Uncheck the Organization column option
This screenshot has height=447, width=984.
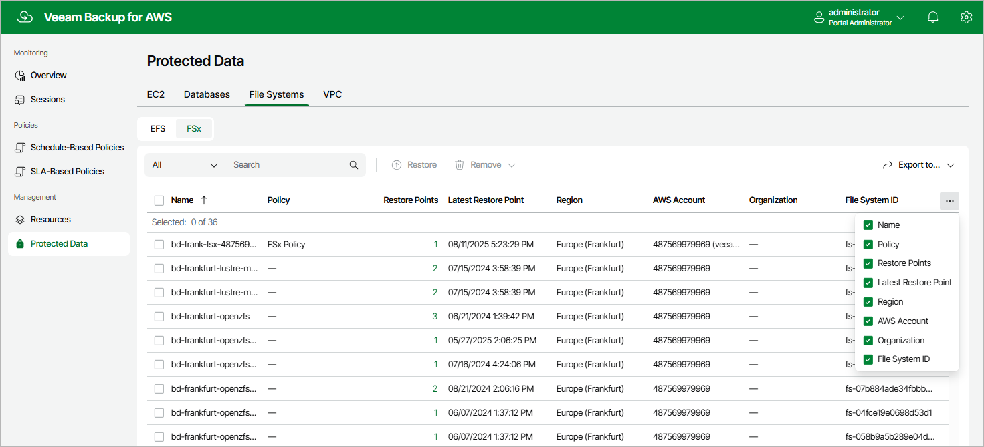868,341
